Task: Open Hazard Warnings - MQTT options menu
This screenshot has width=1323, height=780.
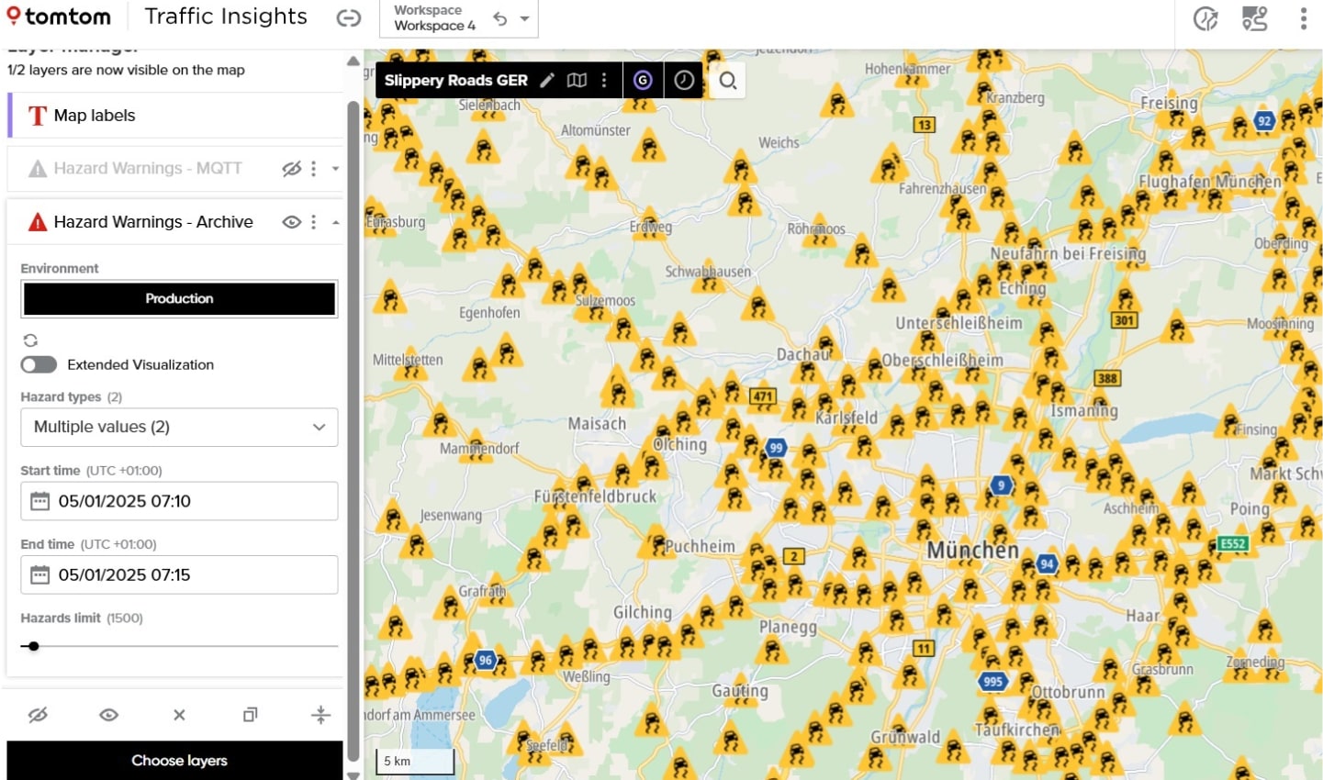Action: pos(314,169)
